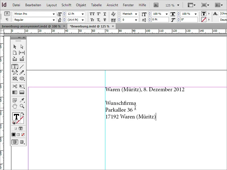The height and width of the screenshot is (170, 227).
Task: Toggle Superscript formatting
Action: click(98, 14)
